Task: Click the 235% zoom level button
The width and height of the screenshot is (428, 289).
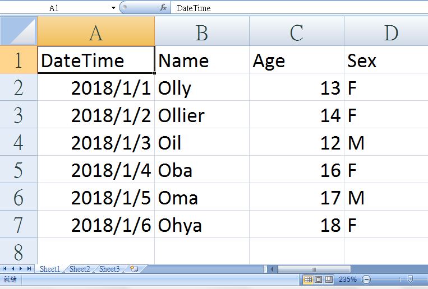Action: pos(348,279)
